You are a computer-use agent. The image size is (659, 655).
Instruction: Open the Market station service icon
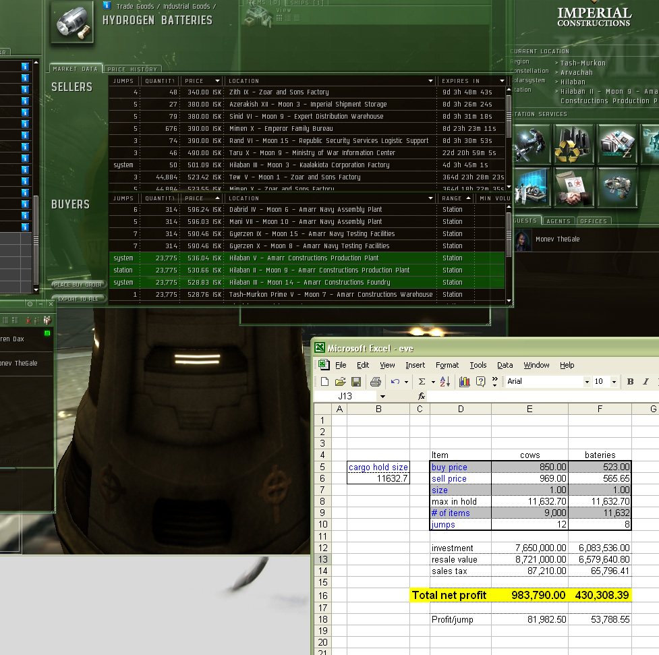point(617,144)
